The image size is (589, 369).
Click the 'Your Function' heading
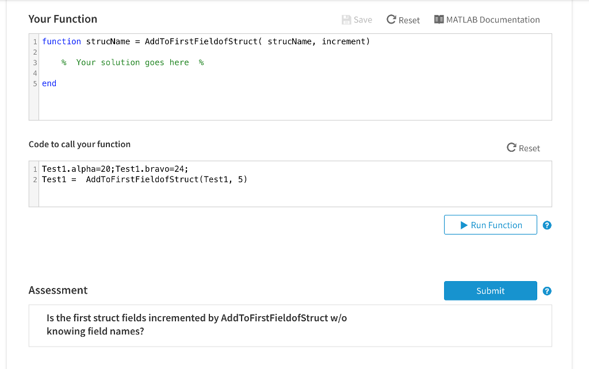coord(63,19)
